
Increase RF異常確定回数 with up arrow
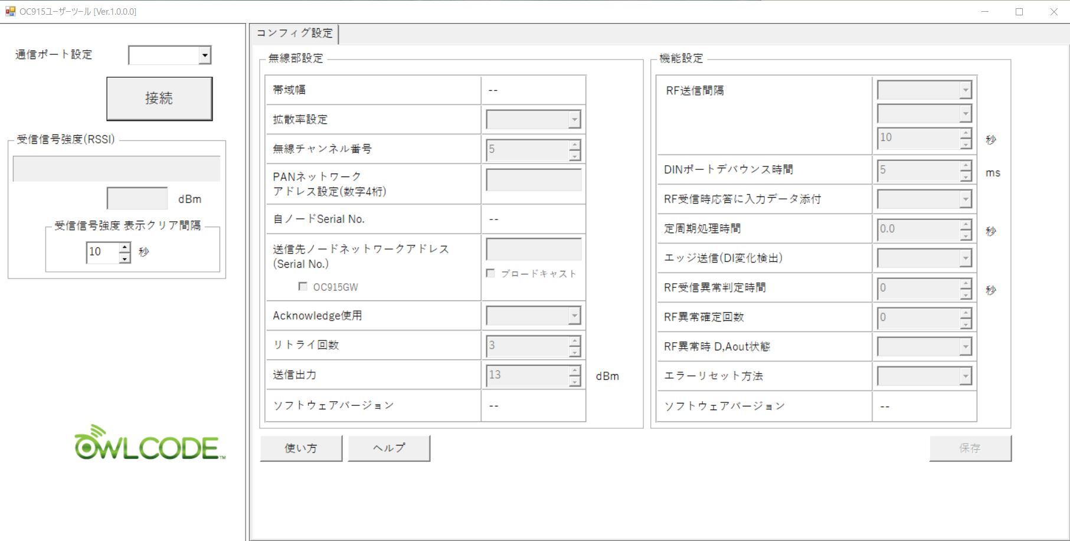(966, 313)
